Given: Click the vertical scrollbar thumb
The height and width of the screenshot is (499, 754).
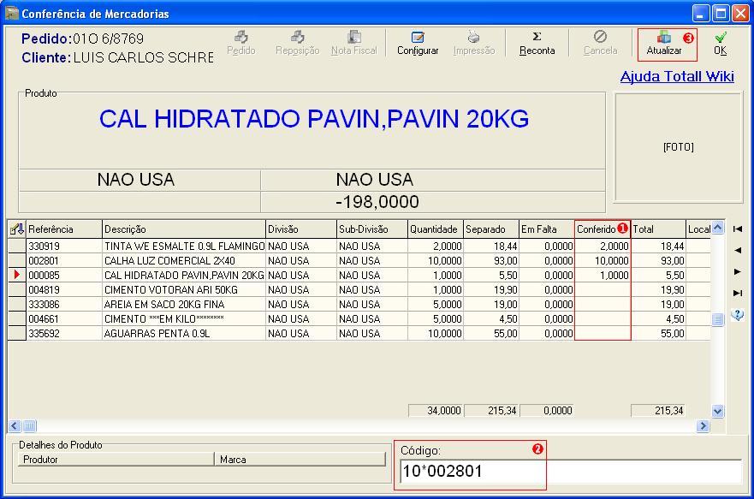Looking at the screenshot, I should tap(717, 319).
